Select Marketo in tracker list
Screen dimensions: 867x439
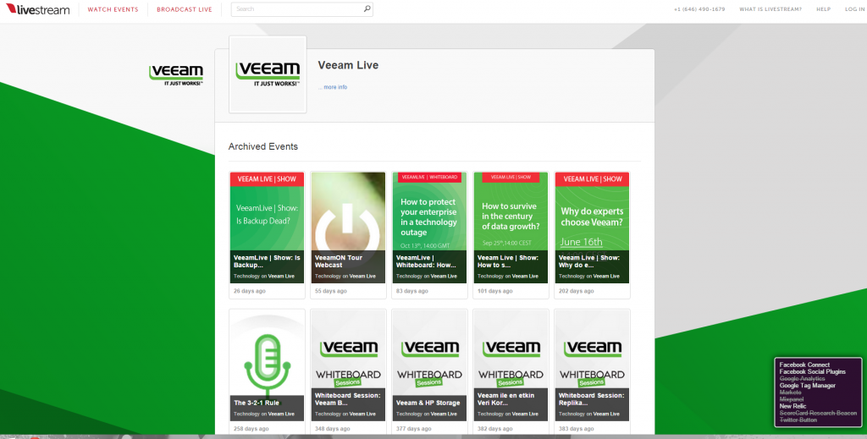point(790,392)
